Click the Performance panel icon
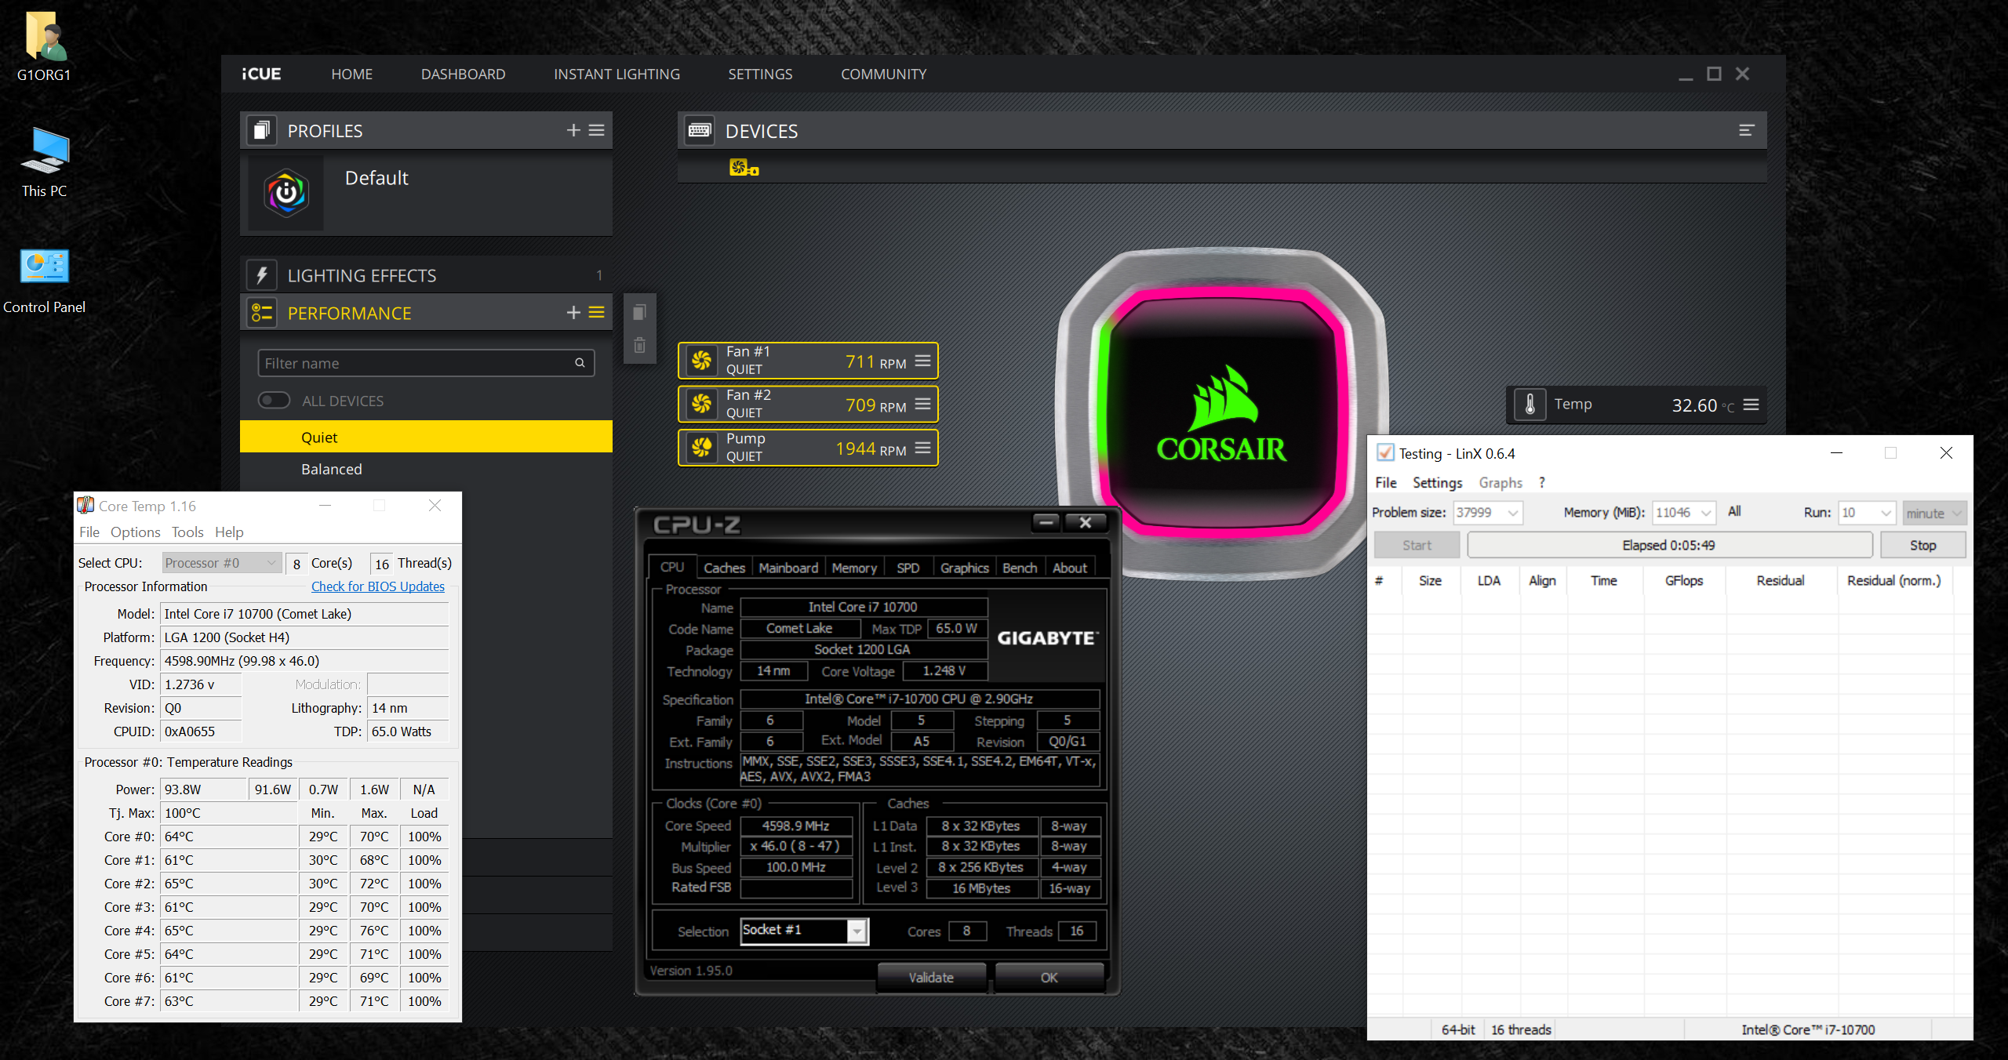Image resolution: width=2008 pixels, height=1060 pixels. coord(262,313)
